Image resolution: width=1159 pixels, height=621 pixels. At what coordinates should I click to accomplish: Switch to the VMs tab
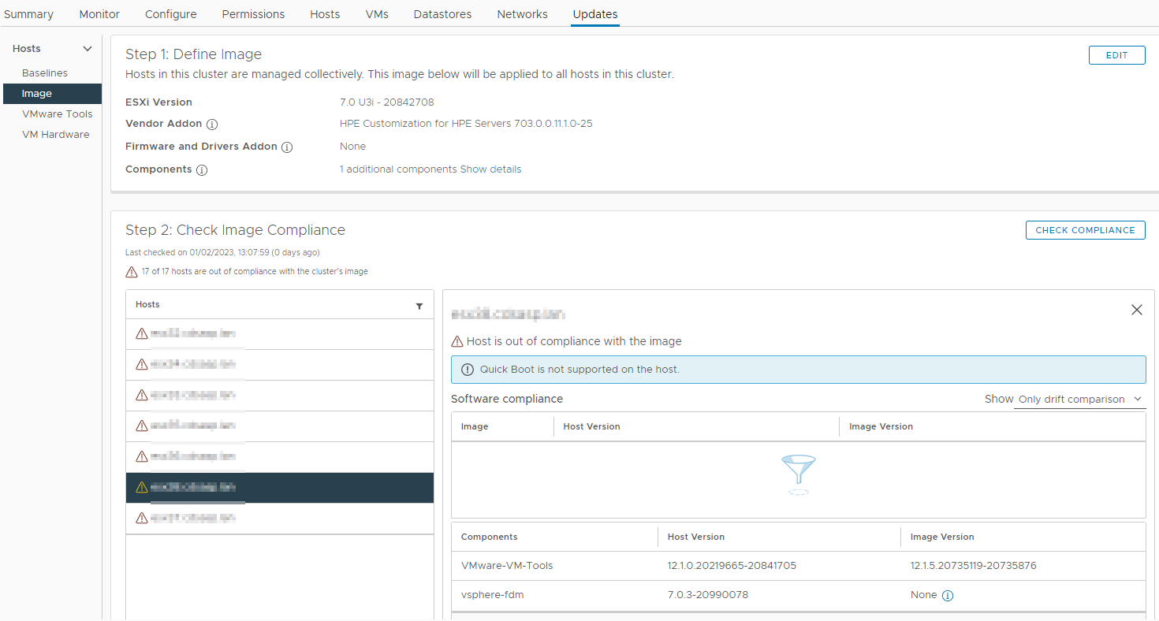[377, 14]
